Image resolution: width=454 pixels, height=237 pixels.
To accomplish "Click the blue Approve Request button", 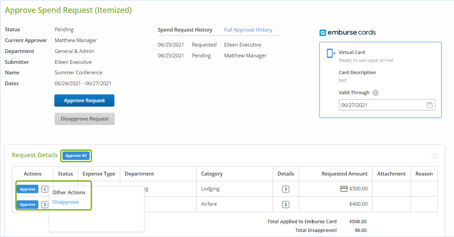I will point(84,101).
